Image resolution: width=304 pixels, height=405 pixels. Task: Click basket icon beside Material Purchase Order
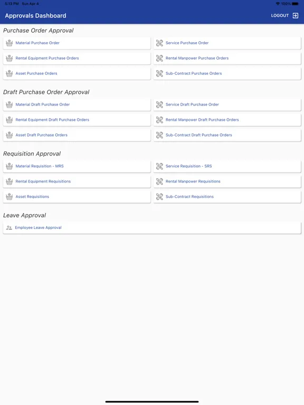click(x=9, y=43)
